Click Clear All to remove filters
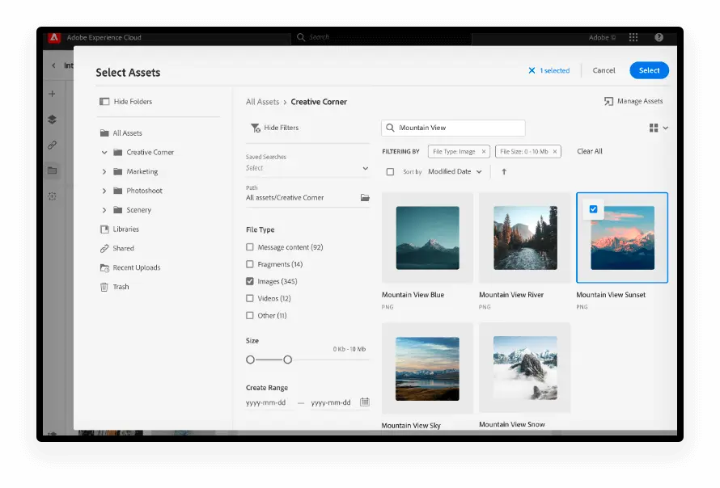 pos(589,151)
